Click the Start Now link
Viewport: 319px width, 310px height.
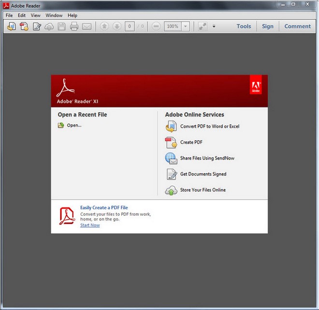tap(90, 225)
